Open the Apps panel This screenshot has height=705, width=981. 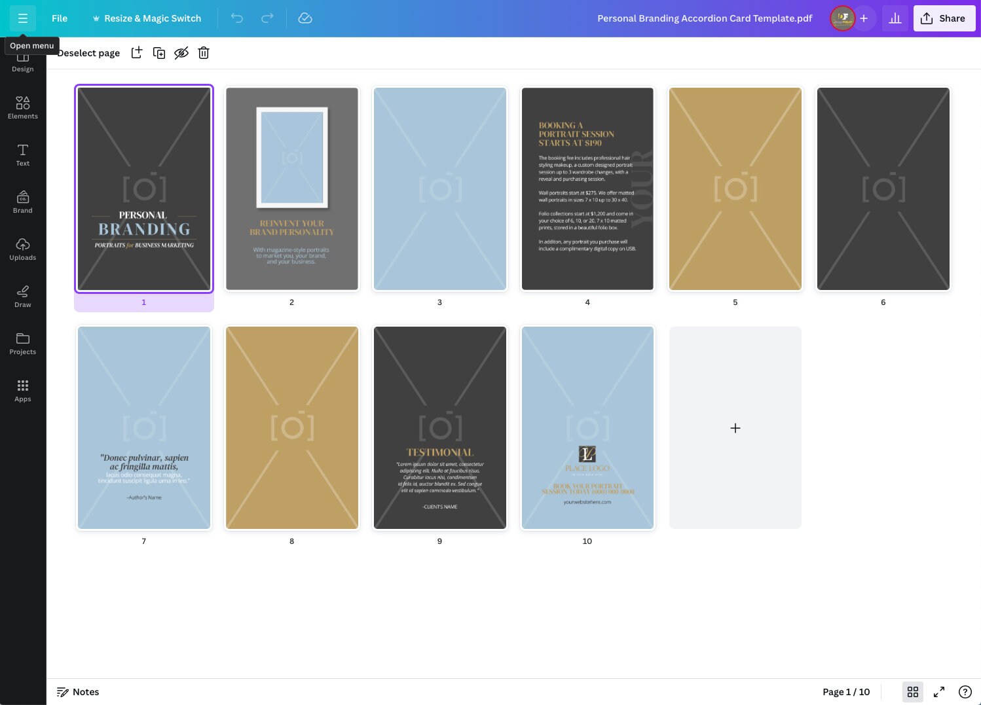23,391
